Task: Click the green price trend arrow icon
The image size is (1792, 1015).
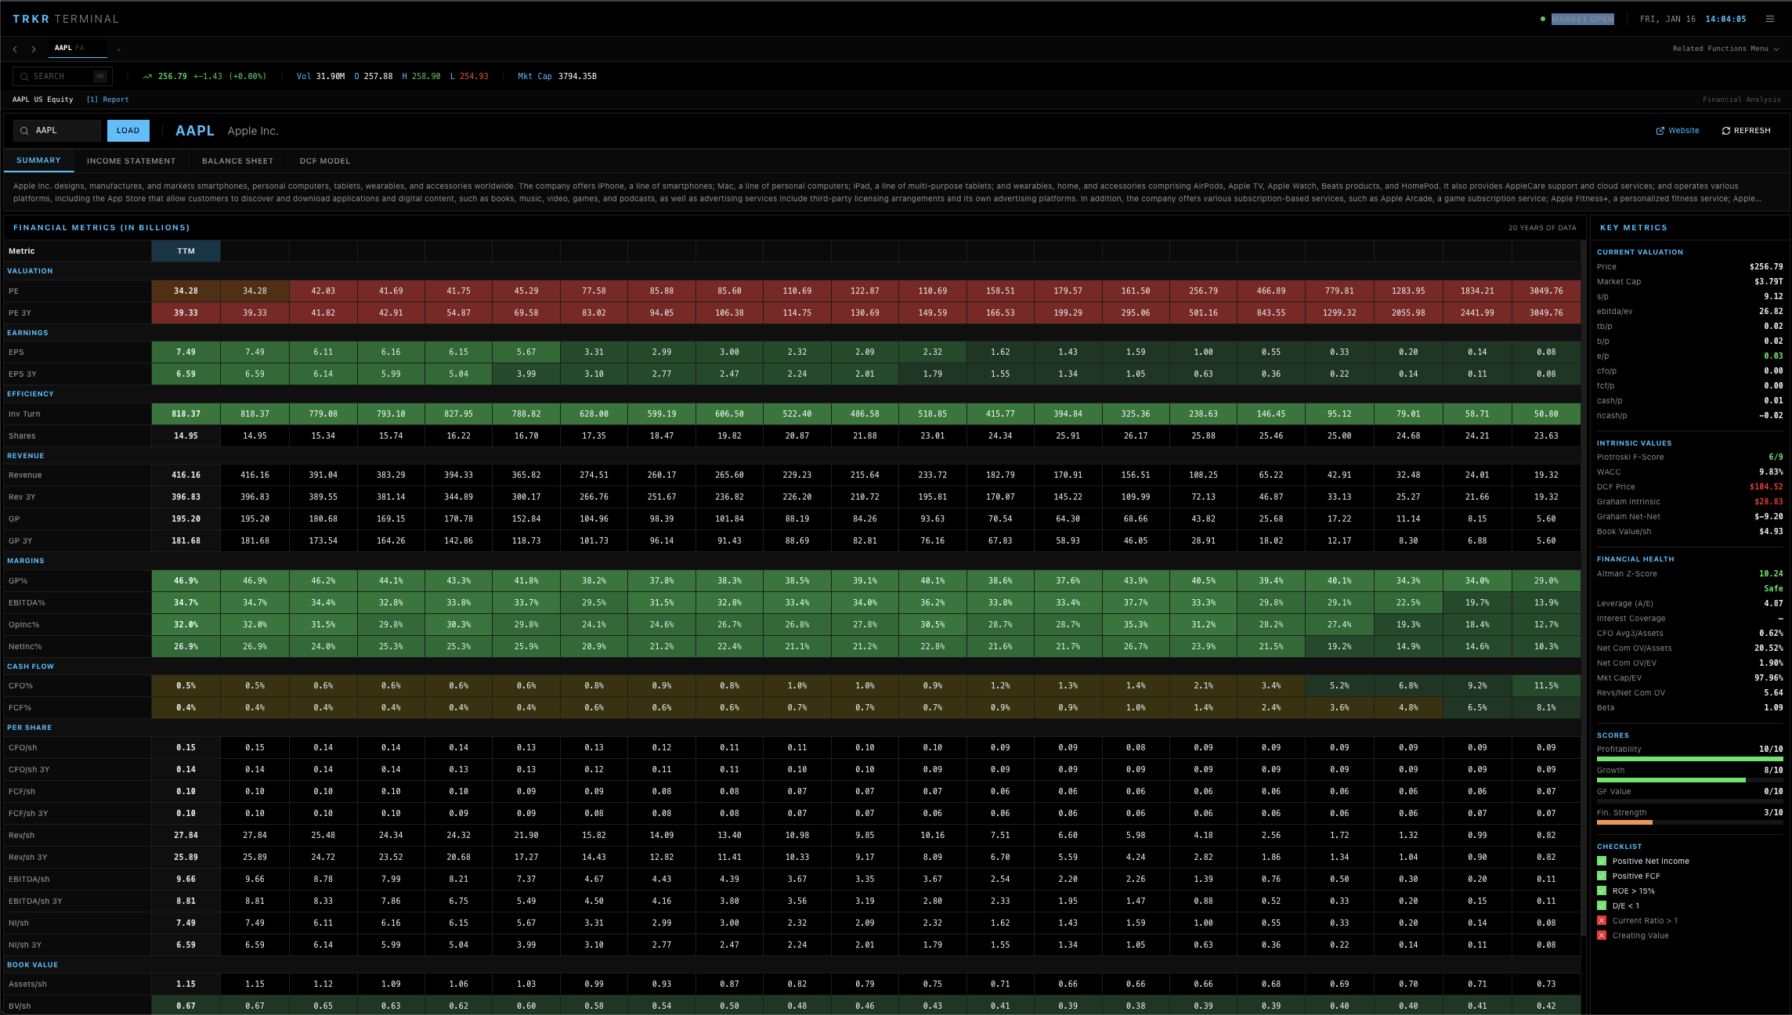Action: click(x=147, y=76)
